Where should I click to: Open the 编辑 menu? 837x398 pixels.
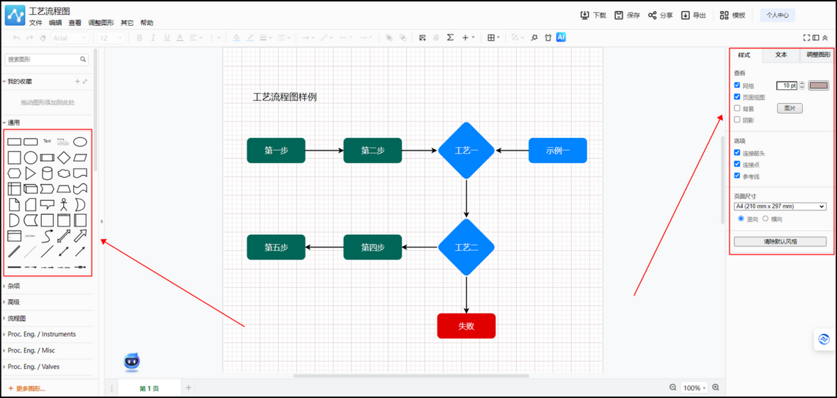[x=55, y=23]
